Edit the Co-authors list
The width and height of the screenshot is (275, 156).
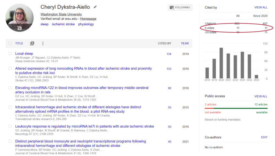coord(264,137)
